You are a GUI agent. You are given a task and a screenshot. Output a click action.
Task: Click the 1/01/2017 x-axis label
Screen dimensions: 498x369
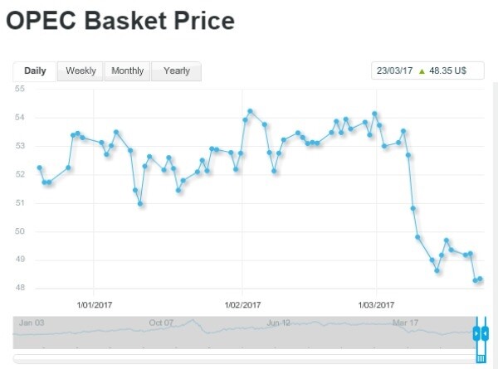tap(94, 303)
